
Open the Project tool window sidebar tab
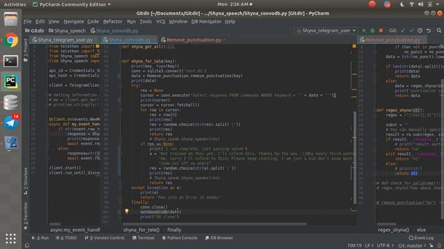[26, 50]
